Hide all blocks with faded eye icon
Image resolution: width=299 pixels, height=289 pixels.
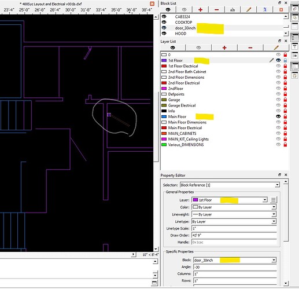point(184,10)
